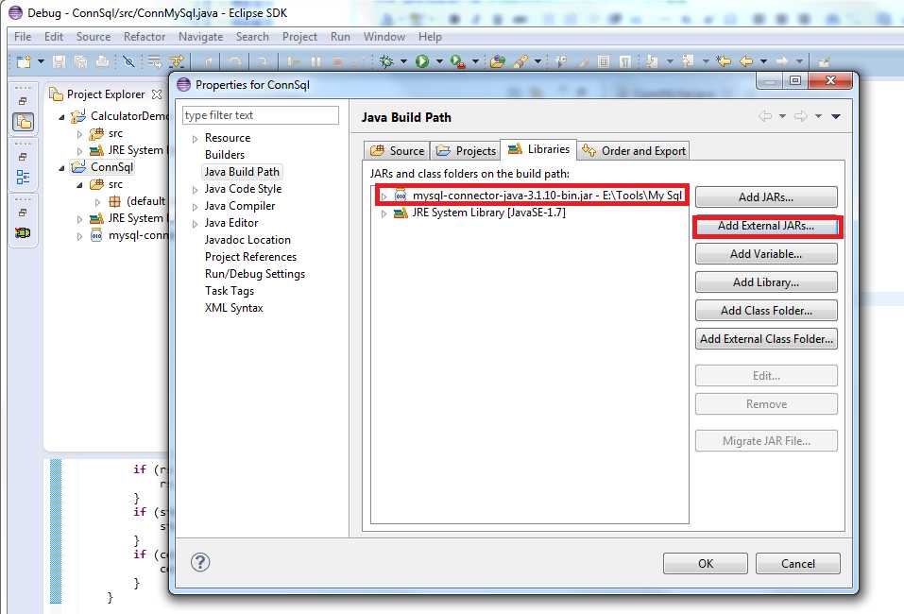Click JRE System library icon under ConnSql
Image resolution: width=904 pixels, height=614 pixels.
[x=96, y=218]
